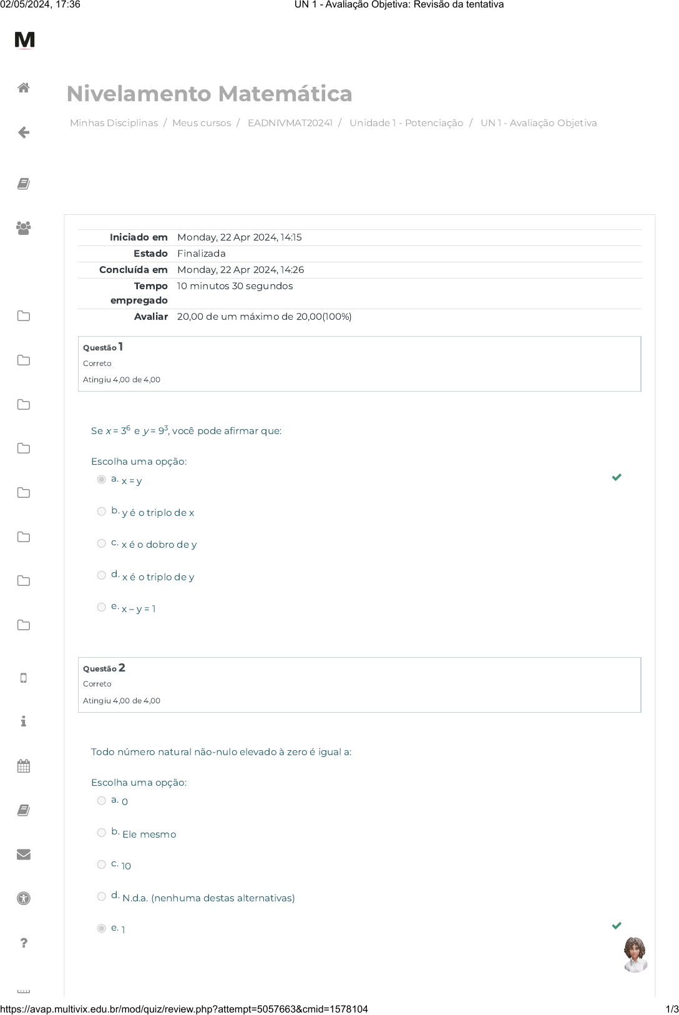
Task: Open 'Minhas Disciplinas' breadcrumb link
Action: (114, 123)
